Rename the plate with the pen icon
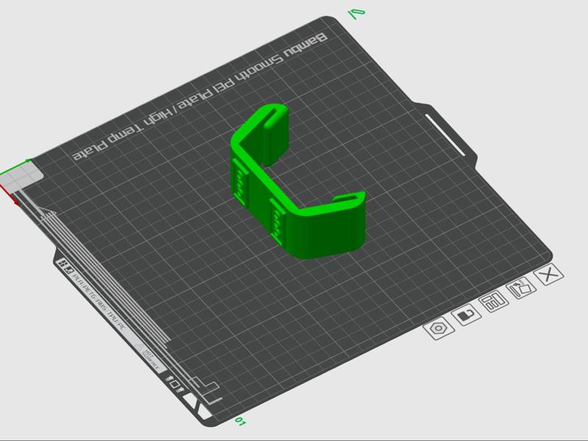The image size is (588, 441). click(x=521, y=287)
